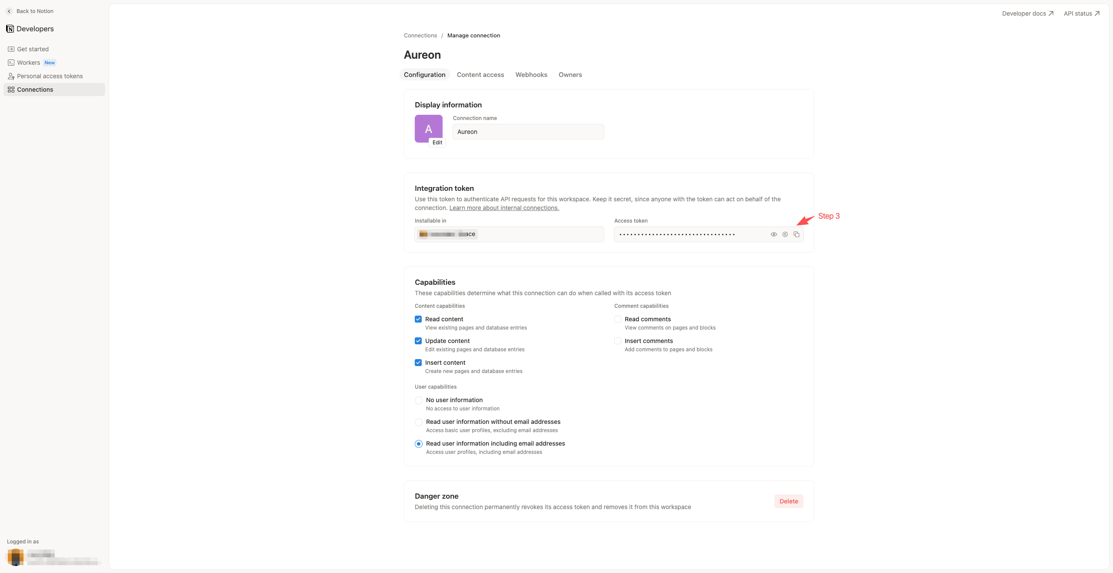Click the Integration token heading

[444, 188]
